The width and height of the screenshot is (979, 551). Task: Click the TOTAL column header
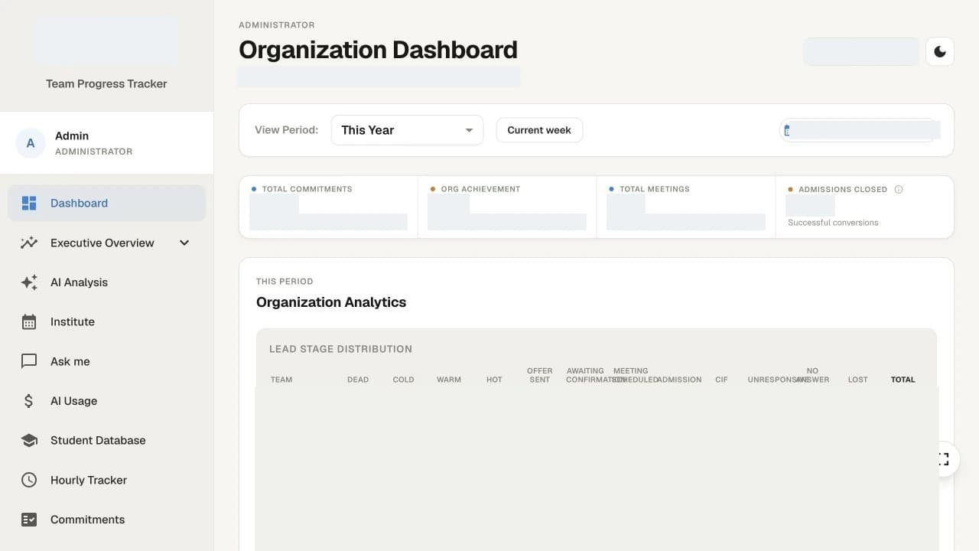pyautogui.click(x=903, y=380)
